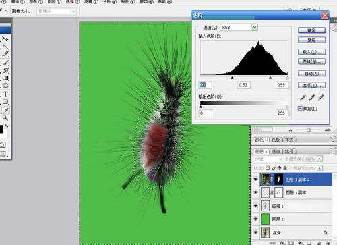Click 选项(T)... Options button

pyautogui.click(x=311, y=85)
